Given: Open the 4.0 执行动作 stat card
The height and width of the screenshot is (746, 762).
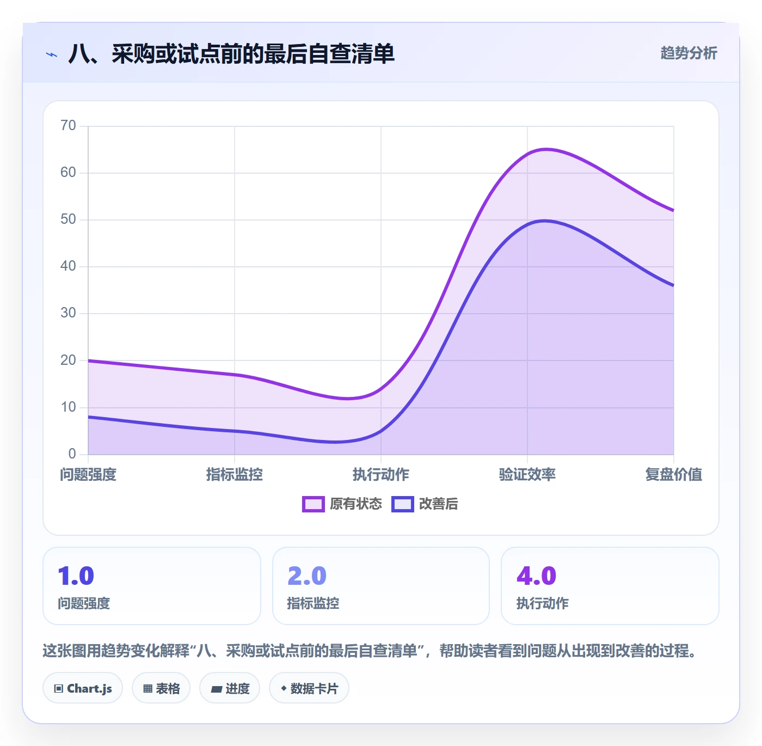Looking at the screenshot, I should [610, 586].
